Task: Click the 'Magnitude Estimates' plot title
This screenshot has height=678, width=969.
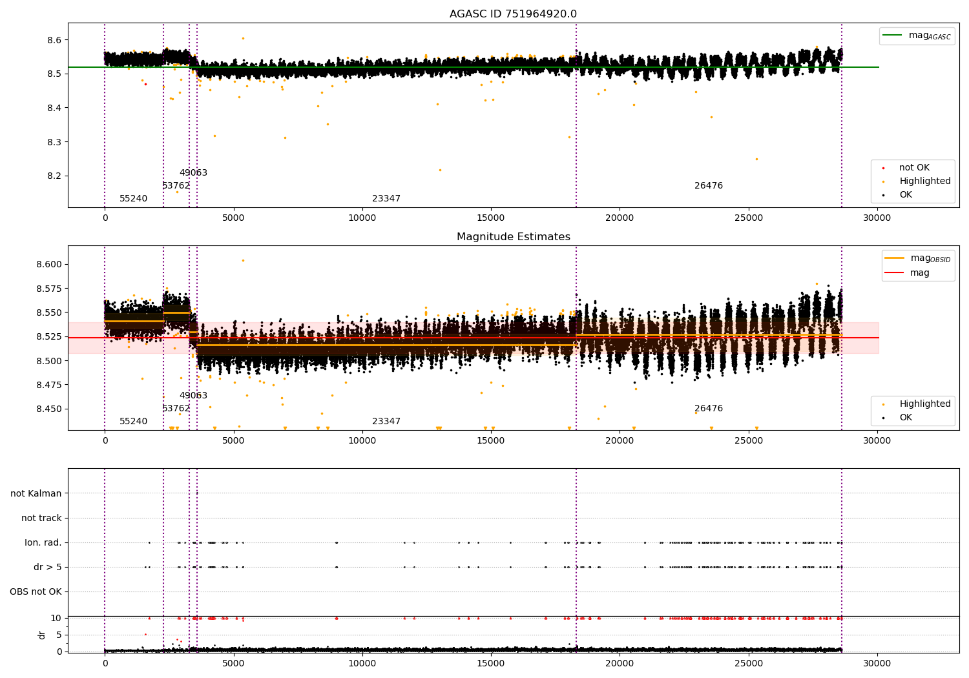Action: [x=513, y=237]
